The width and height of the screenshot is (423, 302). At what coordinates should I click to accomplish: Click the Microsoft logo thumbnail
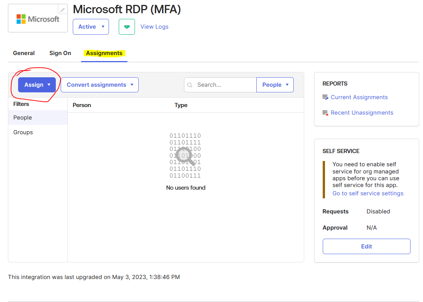point(38,18)
